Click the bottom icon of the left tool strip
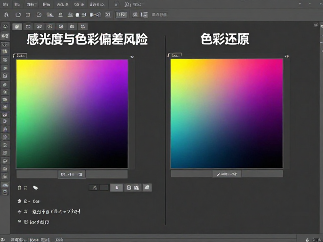This screenshot has width=323, height=242. click(5, 192)
